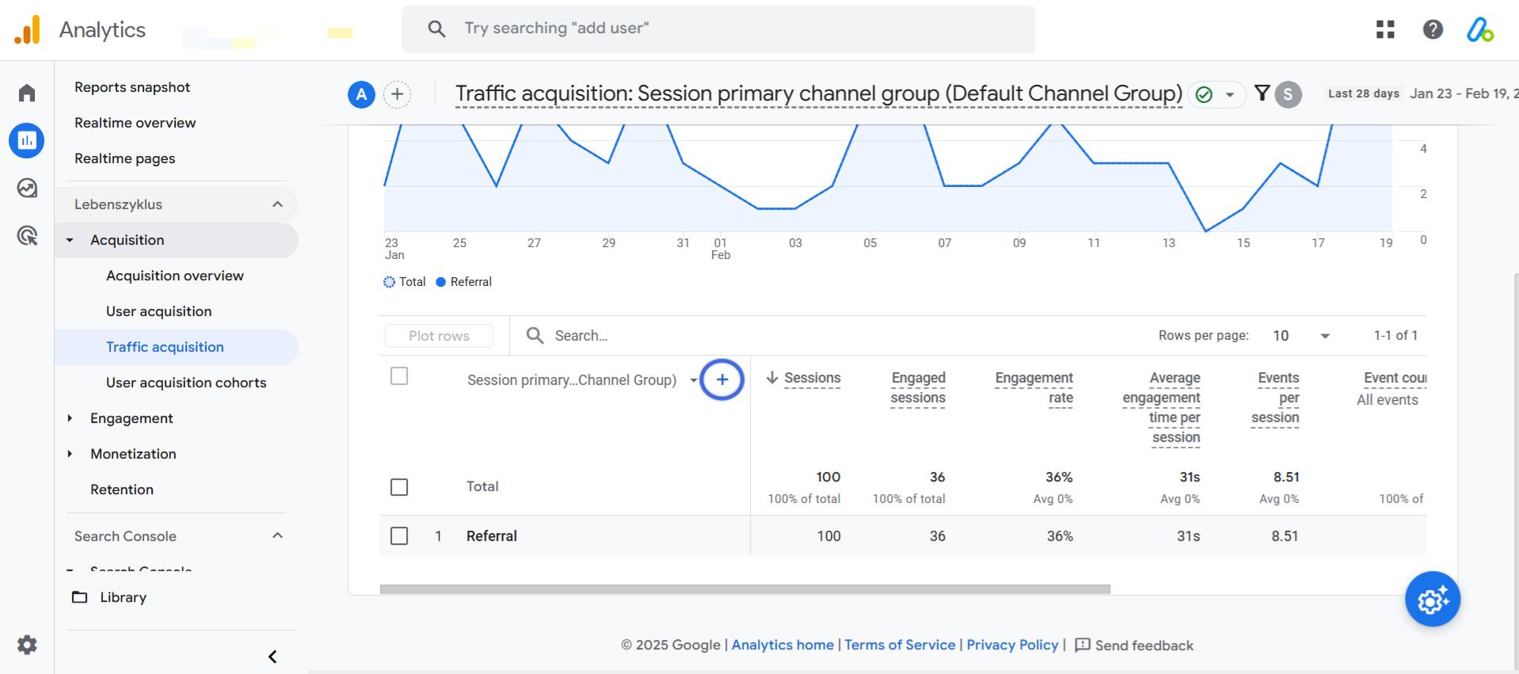Open Realtime overview
The image size is (1519, 674).
pos(135,123)
